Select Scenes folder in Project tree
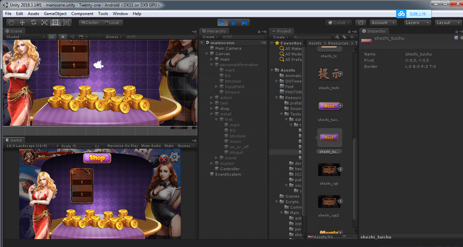Screen dimensions: 463x247 pyautogui.click(x=292, y=196)
